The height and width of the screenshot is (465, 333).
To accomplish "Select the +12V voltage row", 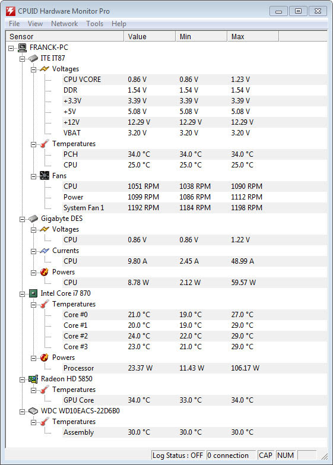I will tap(195, 122).
